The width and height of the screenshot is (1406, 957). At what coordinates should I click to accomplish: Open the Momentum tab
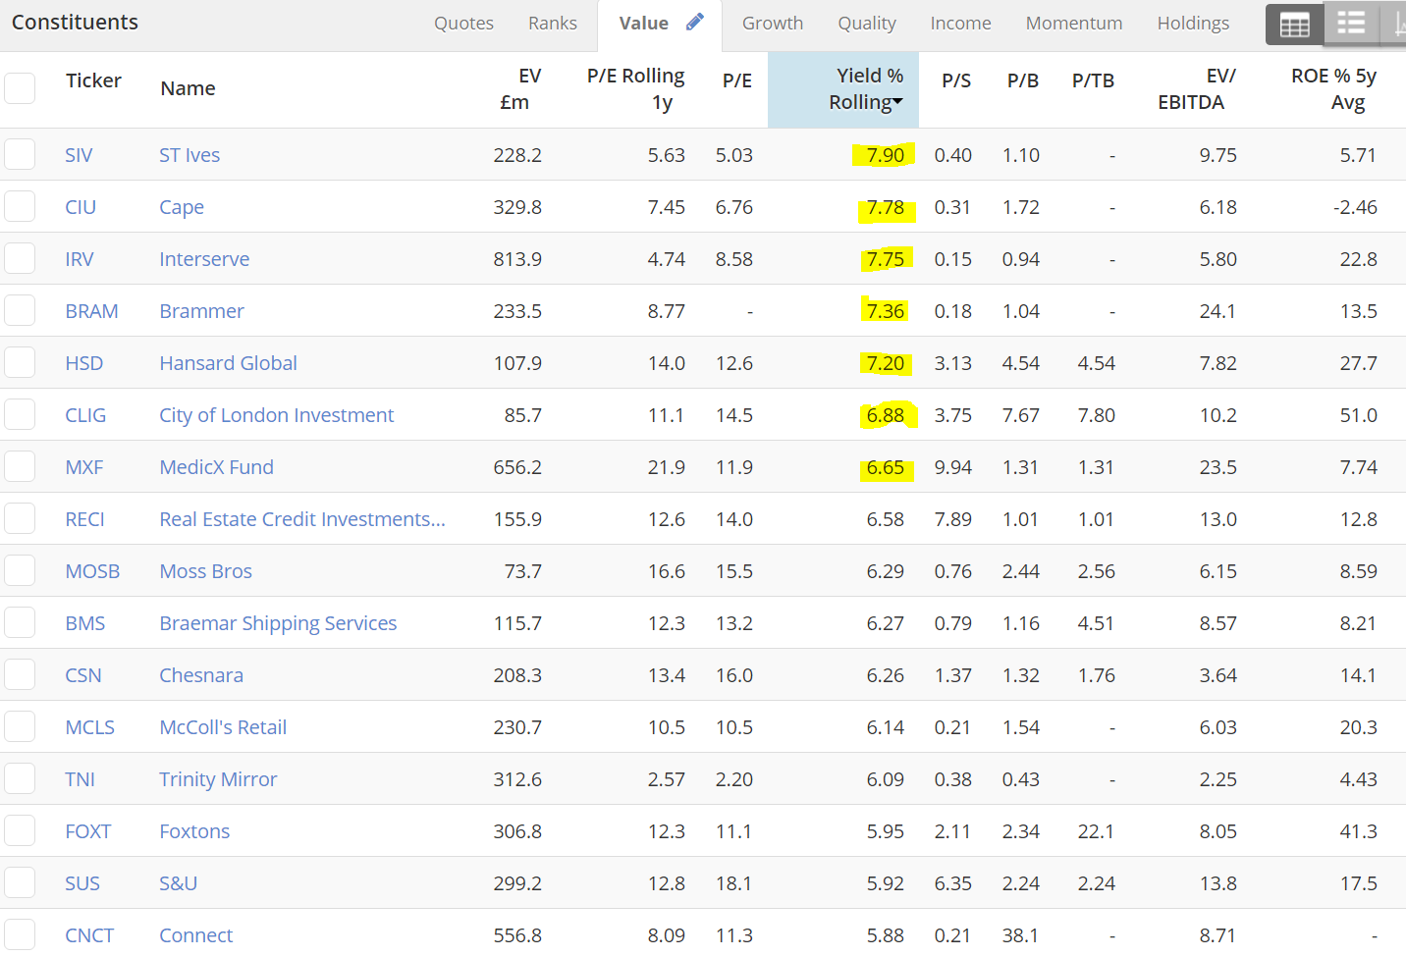click(x=1074, y=24)
